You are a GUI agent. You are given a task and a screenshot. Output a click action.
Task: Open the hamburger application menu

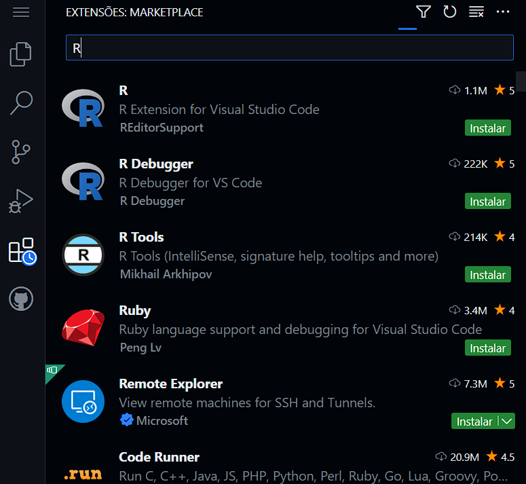(x=22, y=12)
